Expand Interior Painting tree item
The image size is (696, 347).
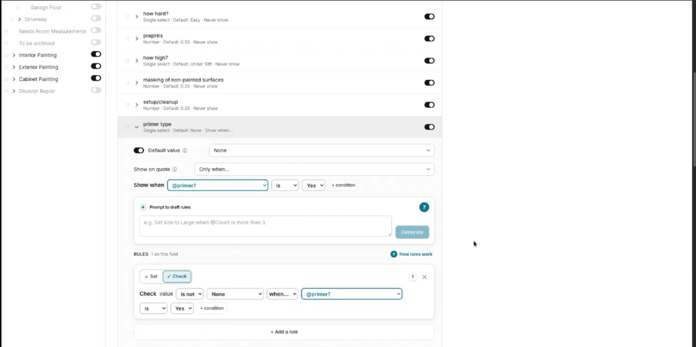coord(14,55)
